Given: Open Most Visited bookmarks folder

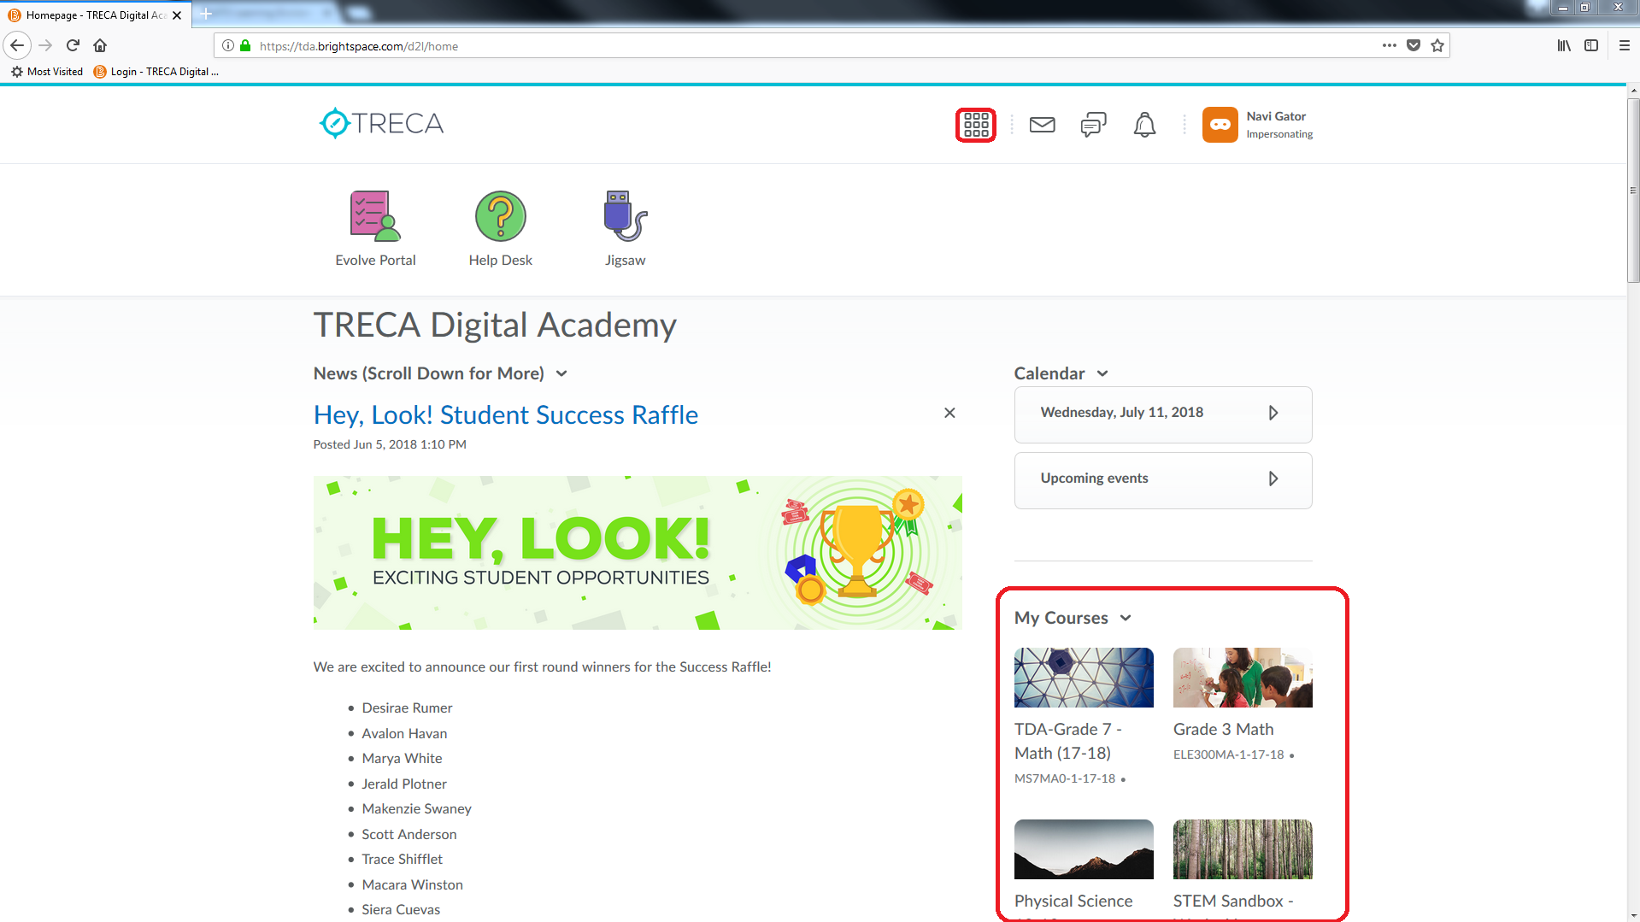Looking at the screenshot, I should tap(47, 72).
